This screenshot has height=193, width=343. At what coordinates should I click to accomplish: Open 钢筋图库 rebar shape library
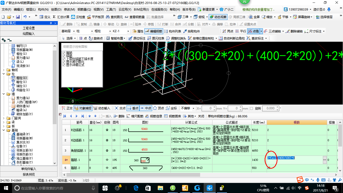coord(173,116)
